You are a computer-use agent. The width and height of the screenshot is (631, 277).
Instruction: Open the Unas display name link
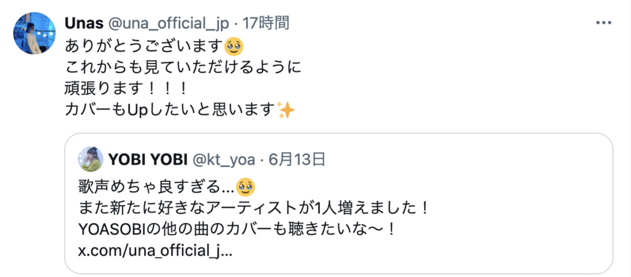tap(83, 24)
